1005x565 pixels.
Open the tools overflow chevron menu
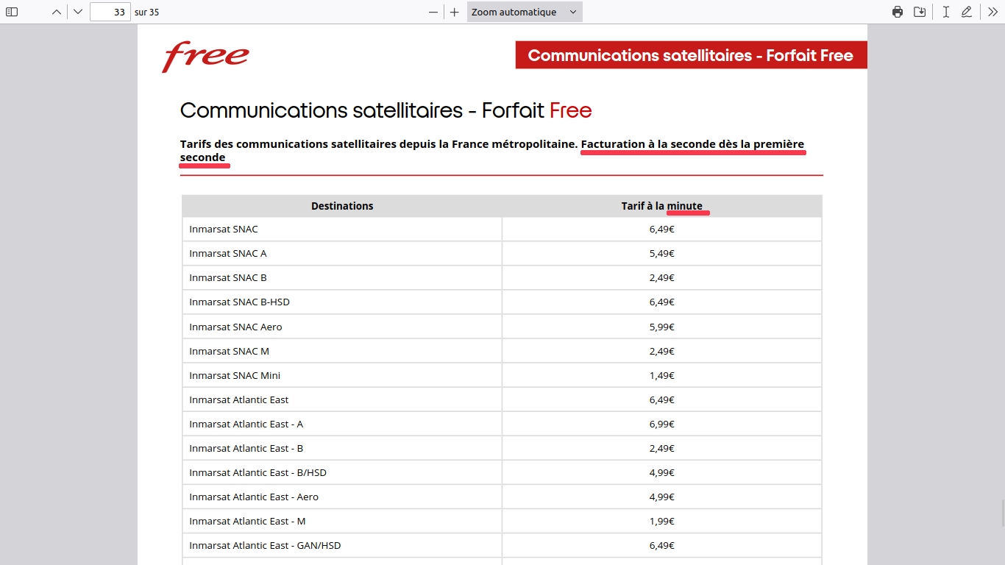993,12
